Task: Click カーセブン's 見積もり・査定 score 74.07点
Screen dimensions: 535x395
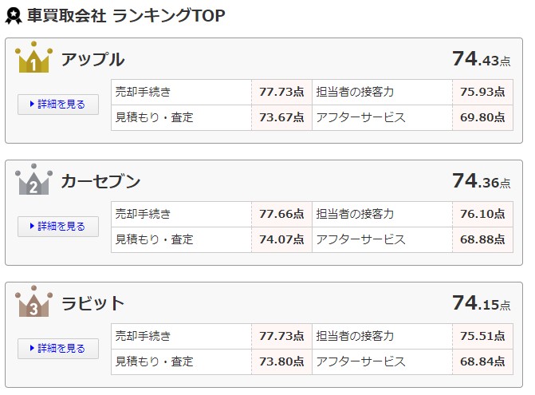Action: click(281, 239)
